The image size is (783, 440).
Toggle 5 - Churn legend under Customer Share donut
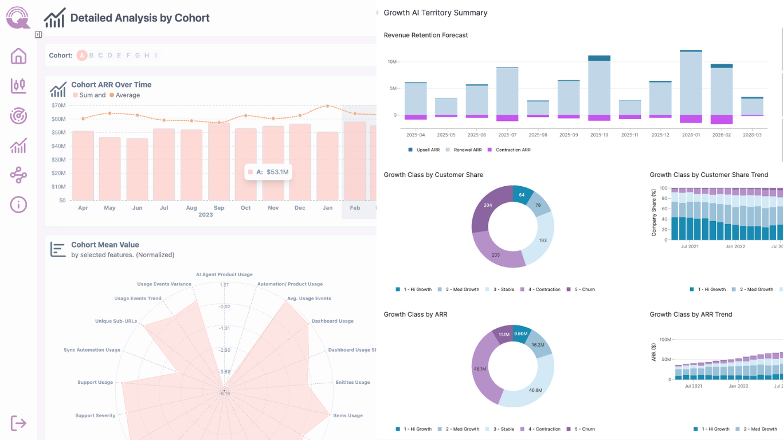581,289
